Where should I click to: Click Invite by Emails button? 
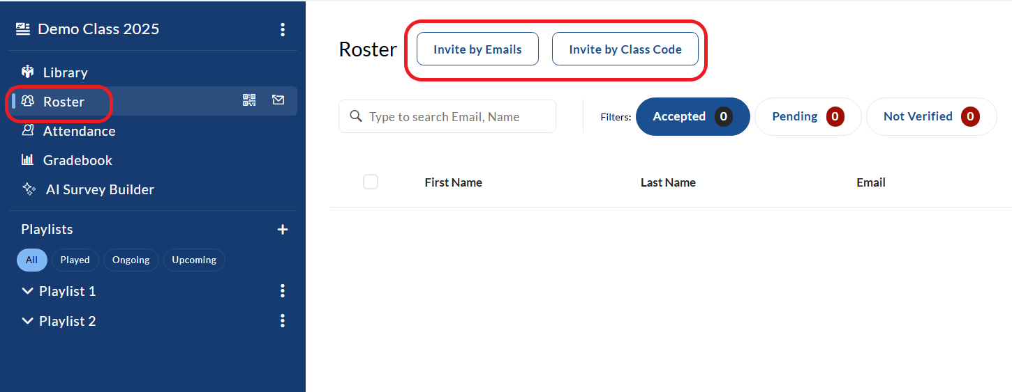(x=477, y=49)
